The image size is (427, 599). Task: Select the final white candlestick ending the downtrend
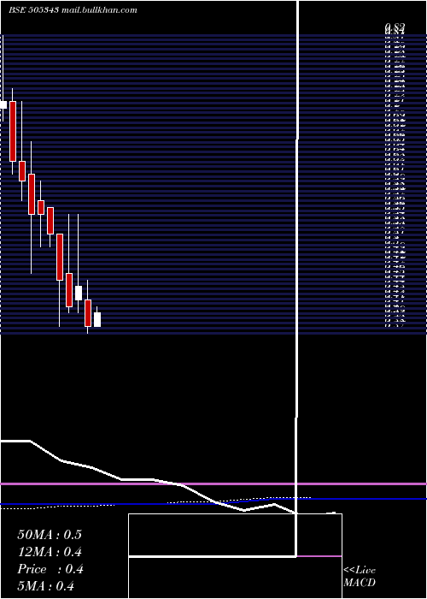[97, 319]
